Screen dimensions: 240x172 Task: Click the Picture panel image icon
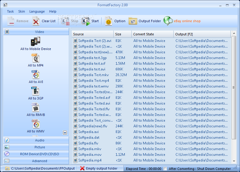click(x=7, y=147)
